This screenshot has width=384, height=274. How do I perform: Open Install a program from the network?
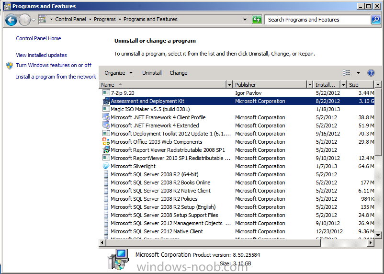point(56,77)
